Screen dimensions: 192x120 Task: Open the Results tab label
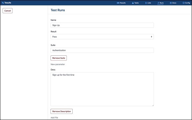point(123,3)
